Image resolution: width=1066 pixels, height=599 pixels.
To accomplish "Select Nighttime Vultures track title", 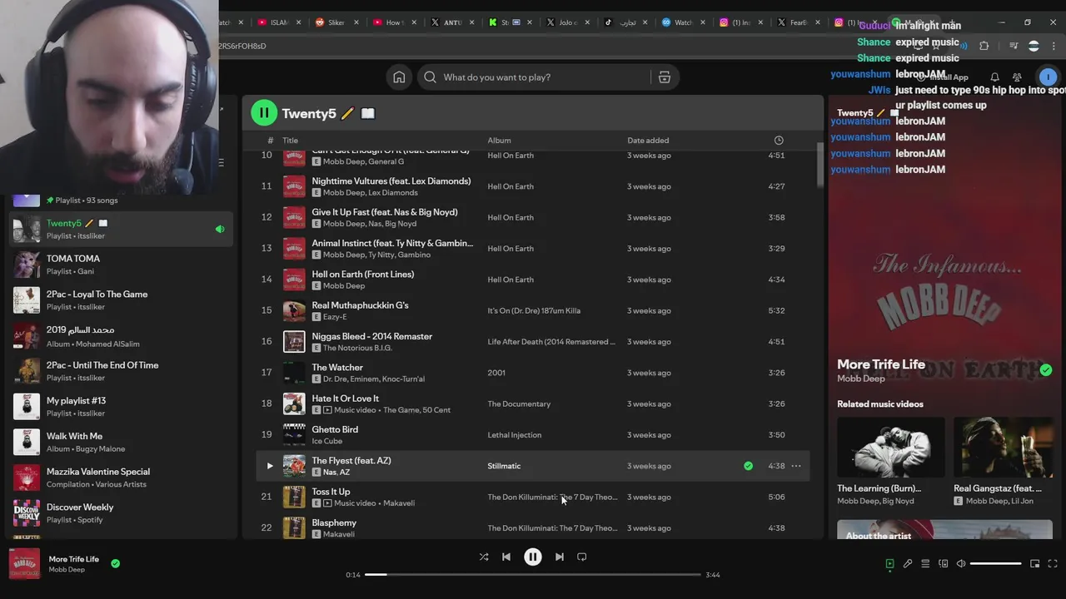I will [x=391, y=181].
